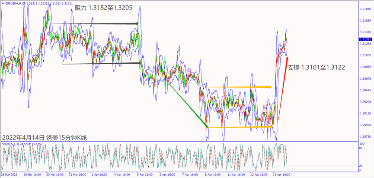374x178 pixels.
Task: Click the Stochastic 80 level marker
Action: 360,148
